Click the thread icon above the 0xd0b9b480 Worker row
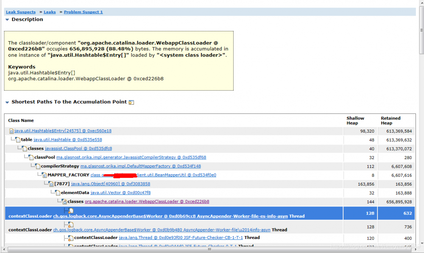 71,224
